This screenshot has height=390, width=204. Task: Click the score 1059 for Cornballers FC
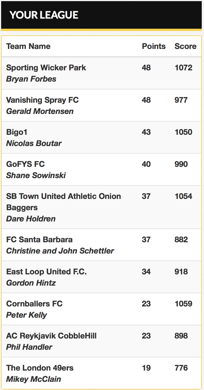click(x=183, y=304)
